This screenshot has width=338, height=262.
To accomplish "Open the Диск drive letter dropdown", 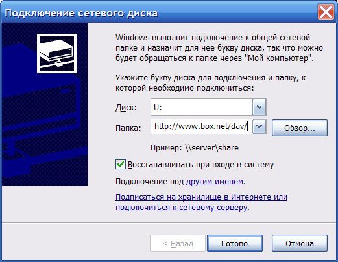I will (260, 107).
